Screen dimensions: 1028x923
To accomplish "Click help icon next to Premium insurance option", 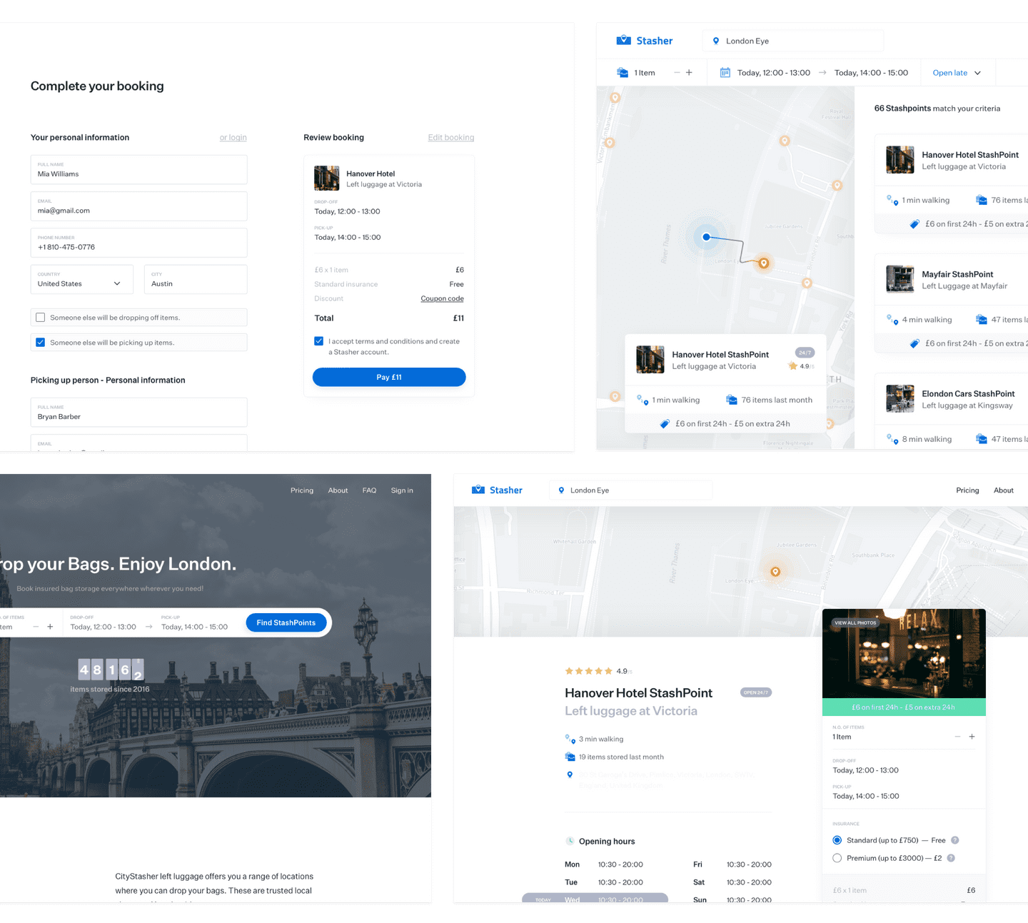I will click(951, 858).
